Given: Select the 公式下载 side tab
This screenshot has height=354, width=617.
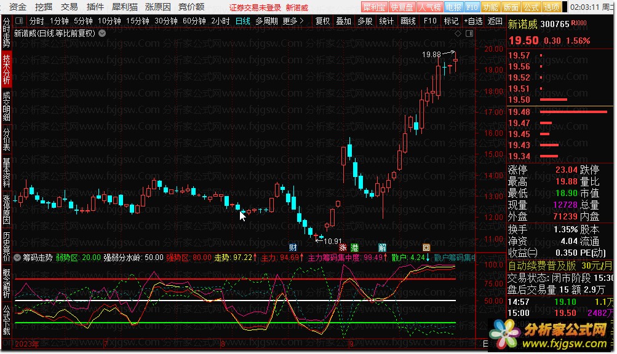Looking at the screenshot, I should tap(6, 320).
